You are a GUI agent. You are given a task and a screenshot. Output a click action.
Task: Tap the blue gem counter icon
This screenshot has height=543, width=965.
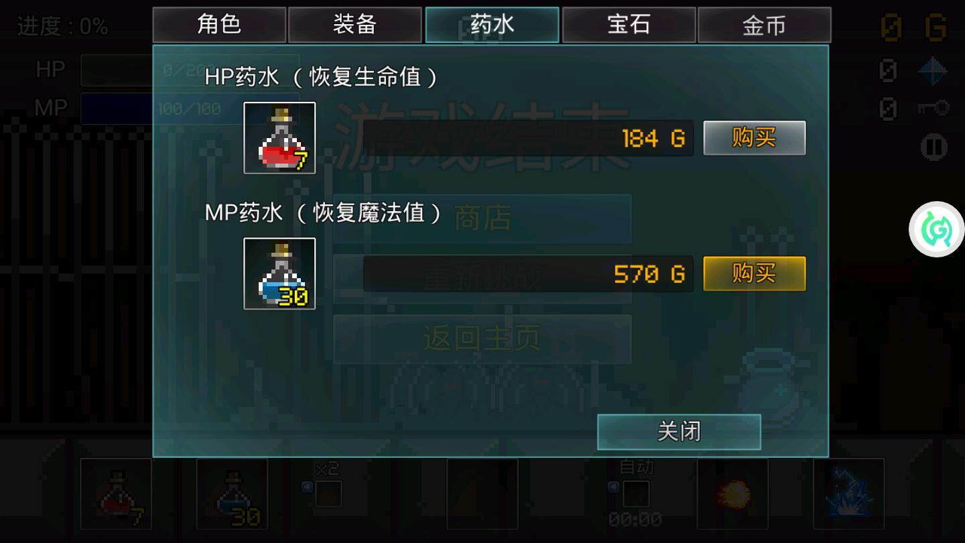[x=932, y=70]
